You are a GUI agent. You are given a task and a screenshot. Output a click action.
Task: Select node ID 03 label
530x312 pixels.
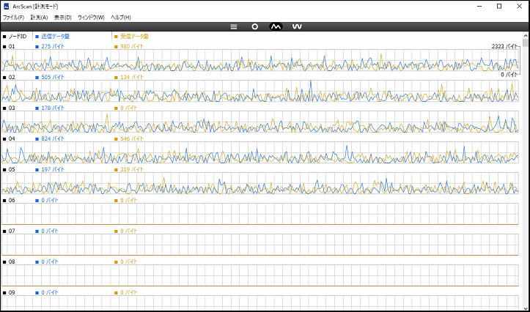pyautogui.click(x=12, y=108)
